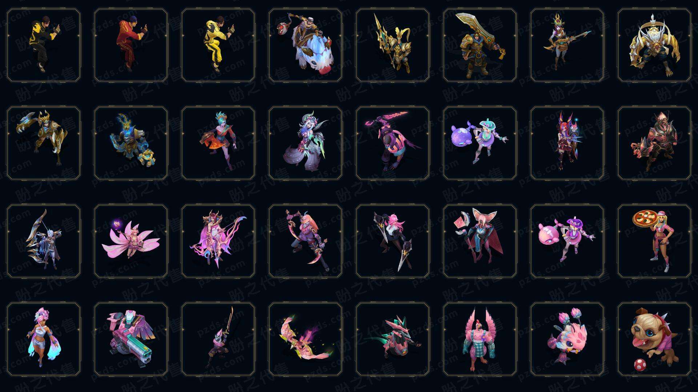Image resolution: width=698 pixels, height=392 pixels.
Task: Choose the gold and white lion beast skin
Action: point(654,45)
